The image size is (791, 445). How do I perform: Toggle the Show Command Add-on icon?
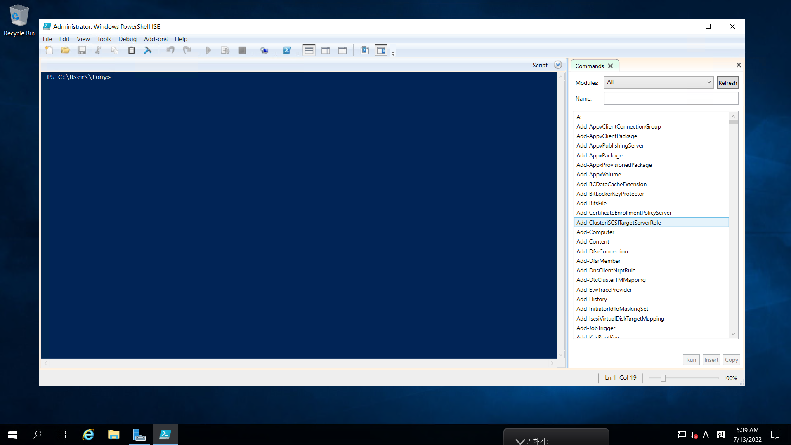[381, 50]
